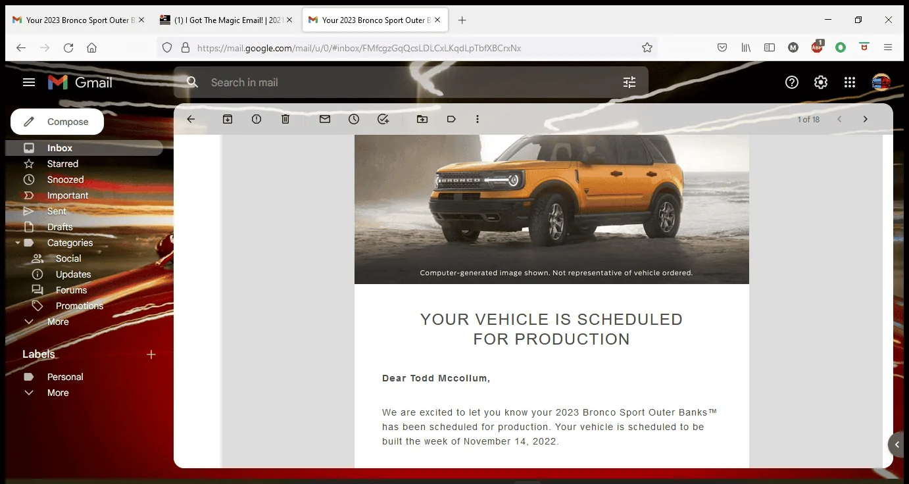Snooze this email

click(x=353, y=119)
